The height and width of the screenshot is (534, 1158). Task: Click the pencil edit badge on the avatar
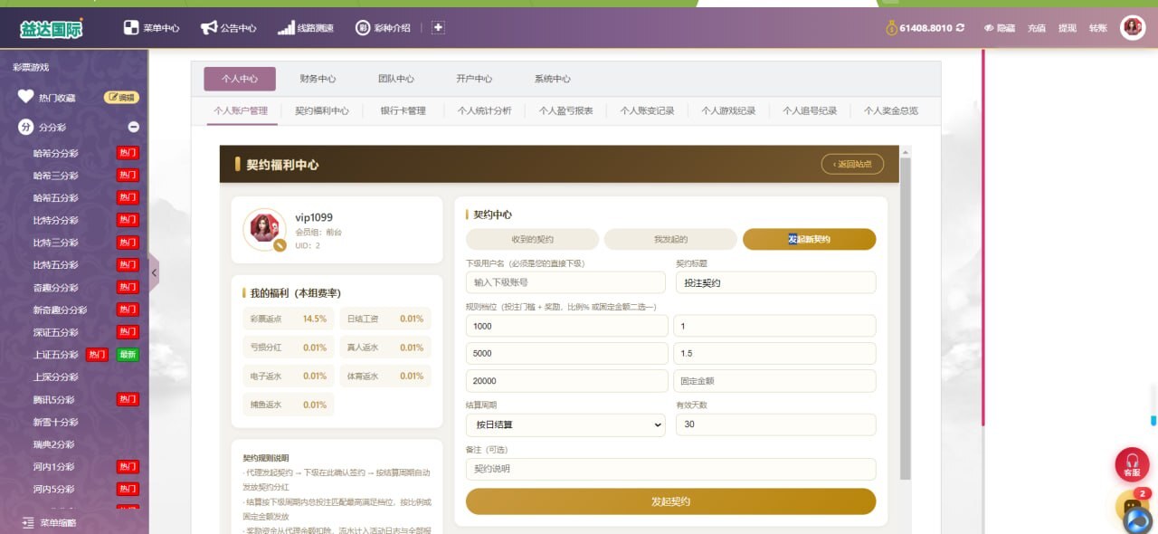click(x=280, y=244)
